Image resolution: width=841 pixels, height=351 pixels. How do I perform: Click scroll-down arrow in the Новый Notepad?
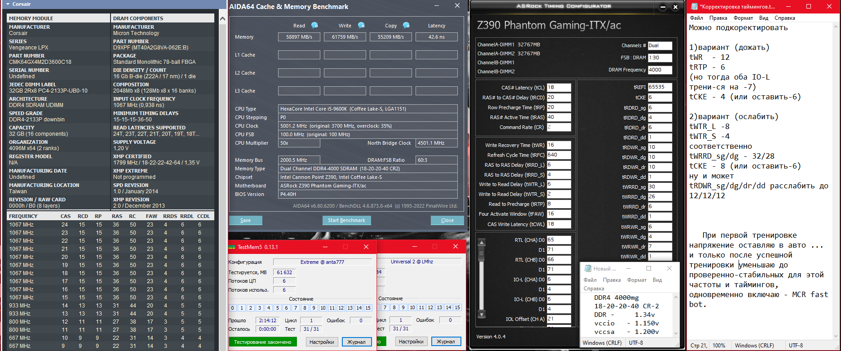point(675,333)
